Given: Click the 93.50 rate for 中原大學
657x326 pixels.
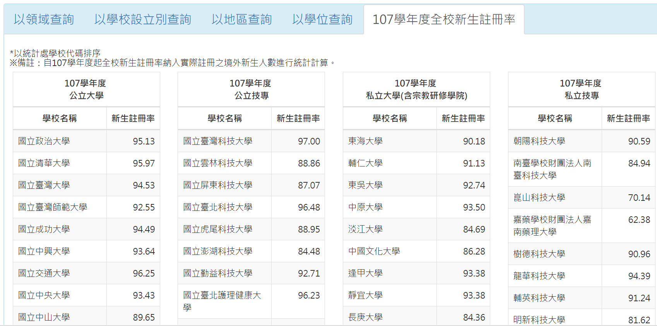Looking at the screenshot, I should click(x=474, y=207).
